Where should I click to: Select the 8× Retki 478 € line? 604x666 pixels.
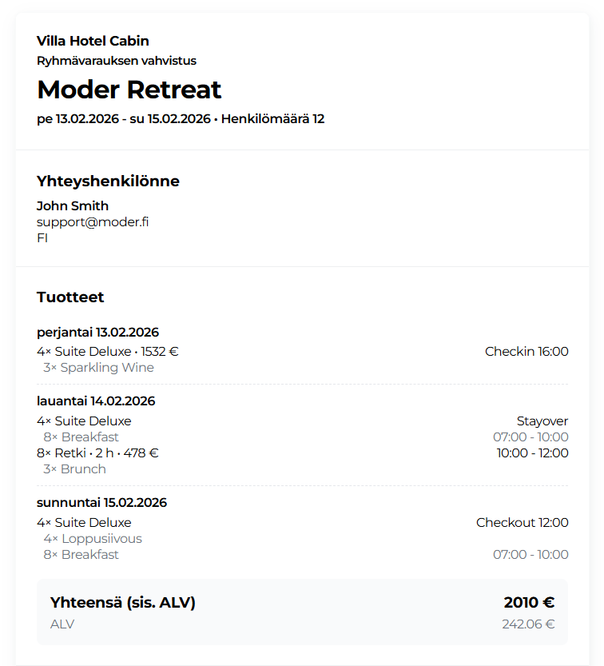[x=97, y=453]
